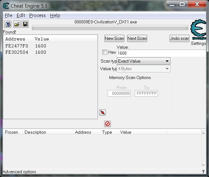Click the address table scroll down arrow
This screenshot has height=177, width=209.
click(x=203, y=165)
